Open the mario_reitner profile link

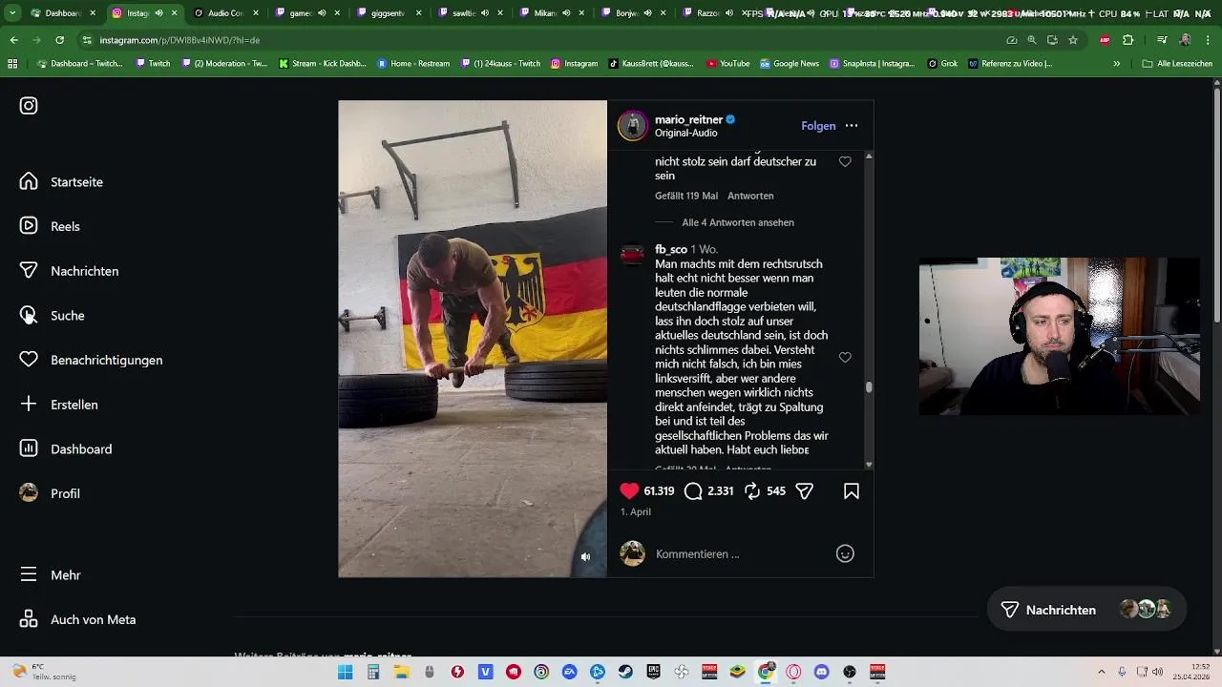(688, 119)
